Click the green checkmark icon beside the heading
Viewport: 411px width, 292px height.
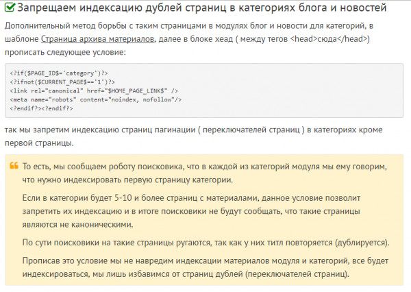coord(10,7)
